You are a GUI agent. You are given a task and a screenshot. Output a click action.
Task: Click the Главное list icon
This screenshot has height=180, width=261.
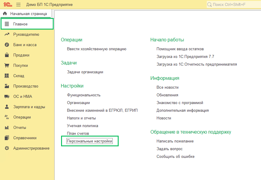point(7,24)
